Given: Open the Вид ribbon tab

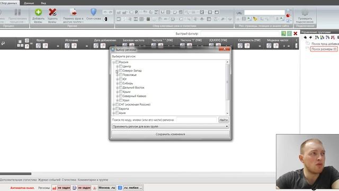Looking at the screenshot, I should (43, 3).
